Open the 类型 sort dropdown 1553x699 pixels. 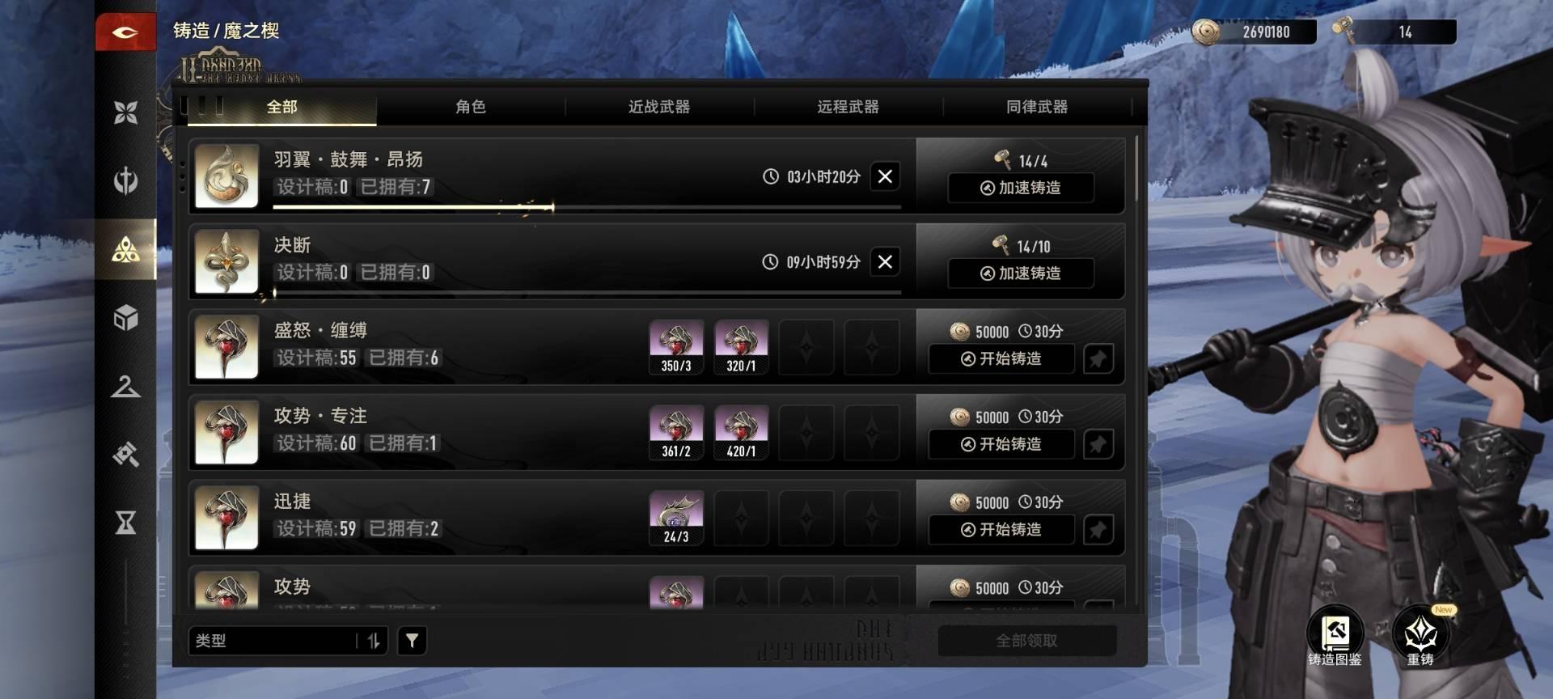pos(273,641)
